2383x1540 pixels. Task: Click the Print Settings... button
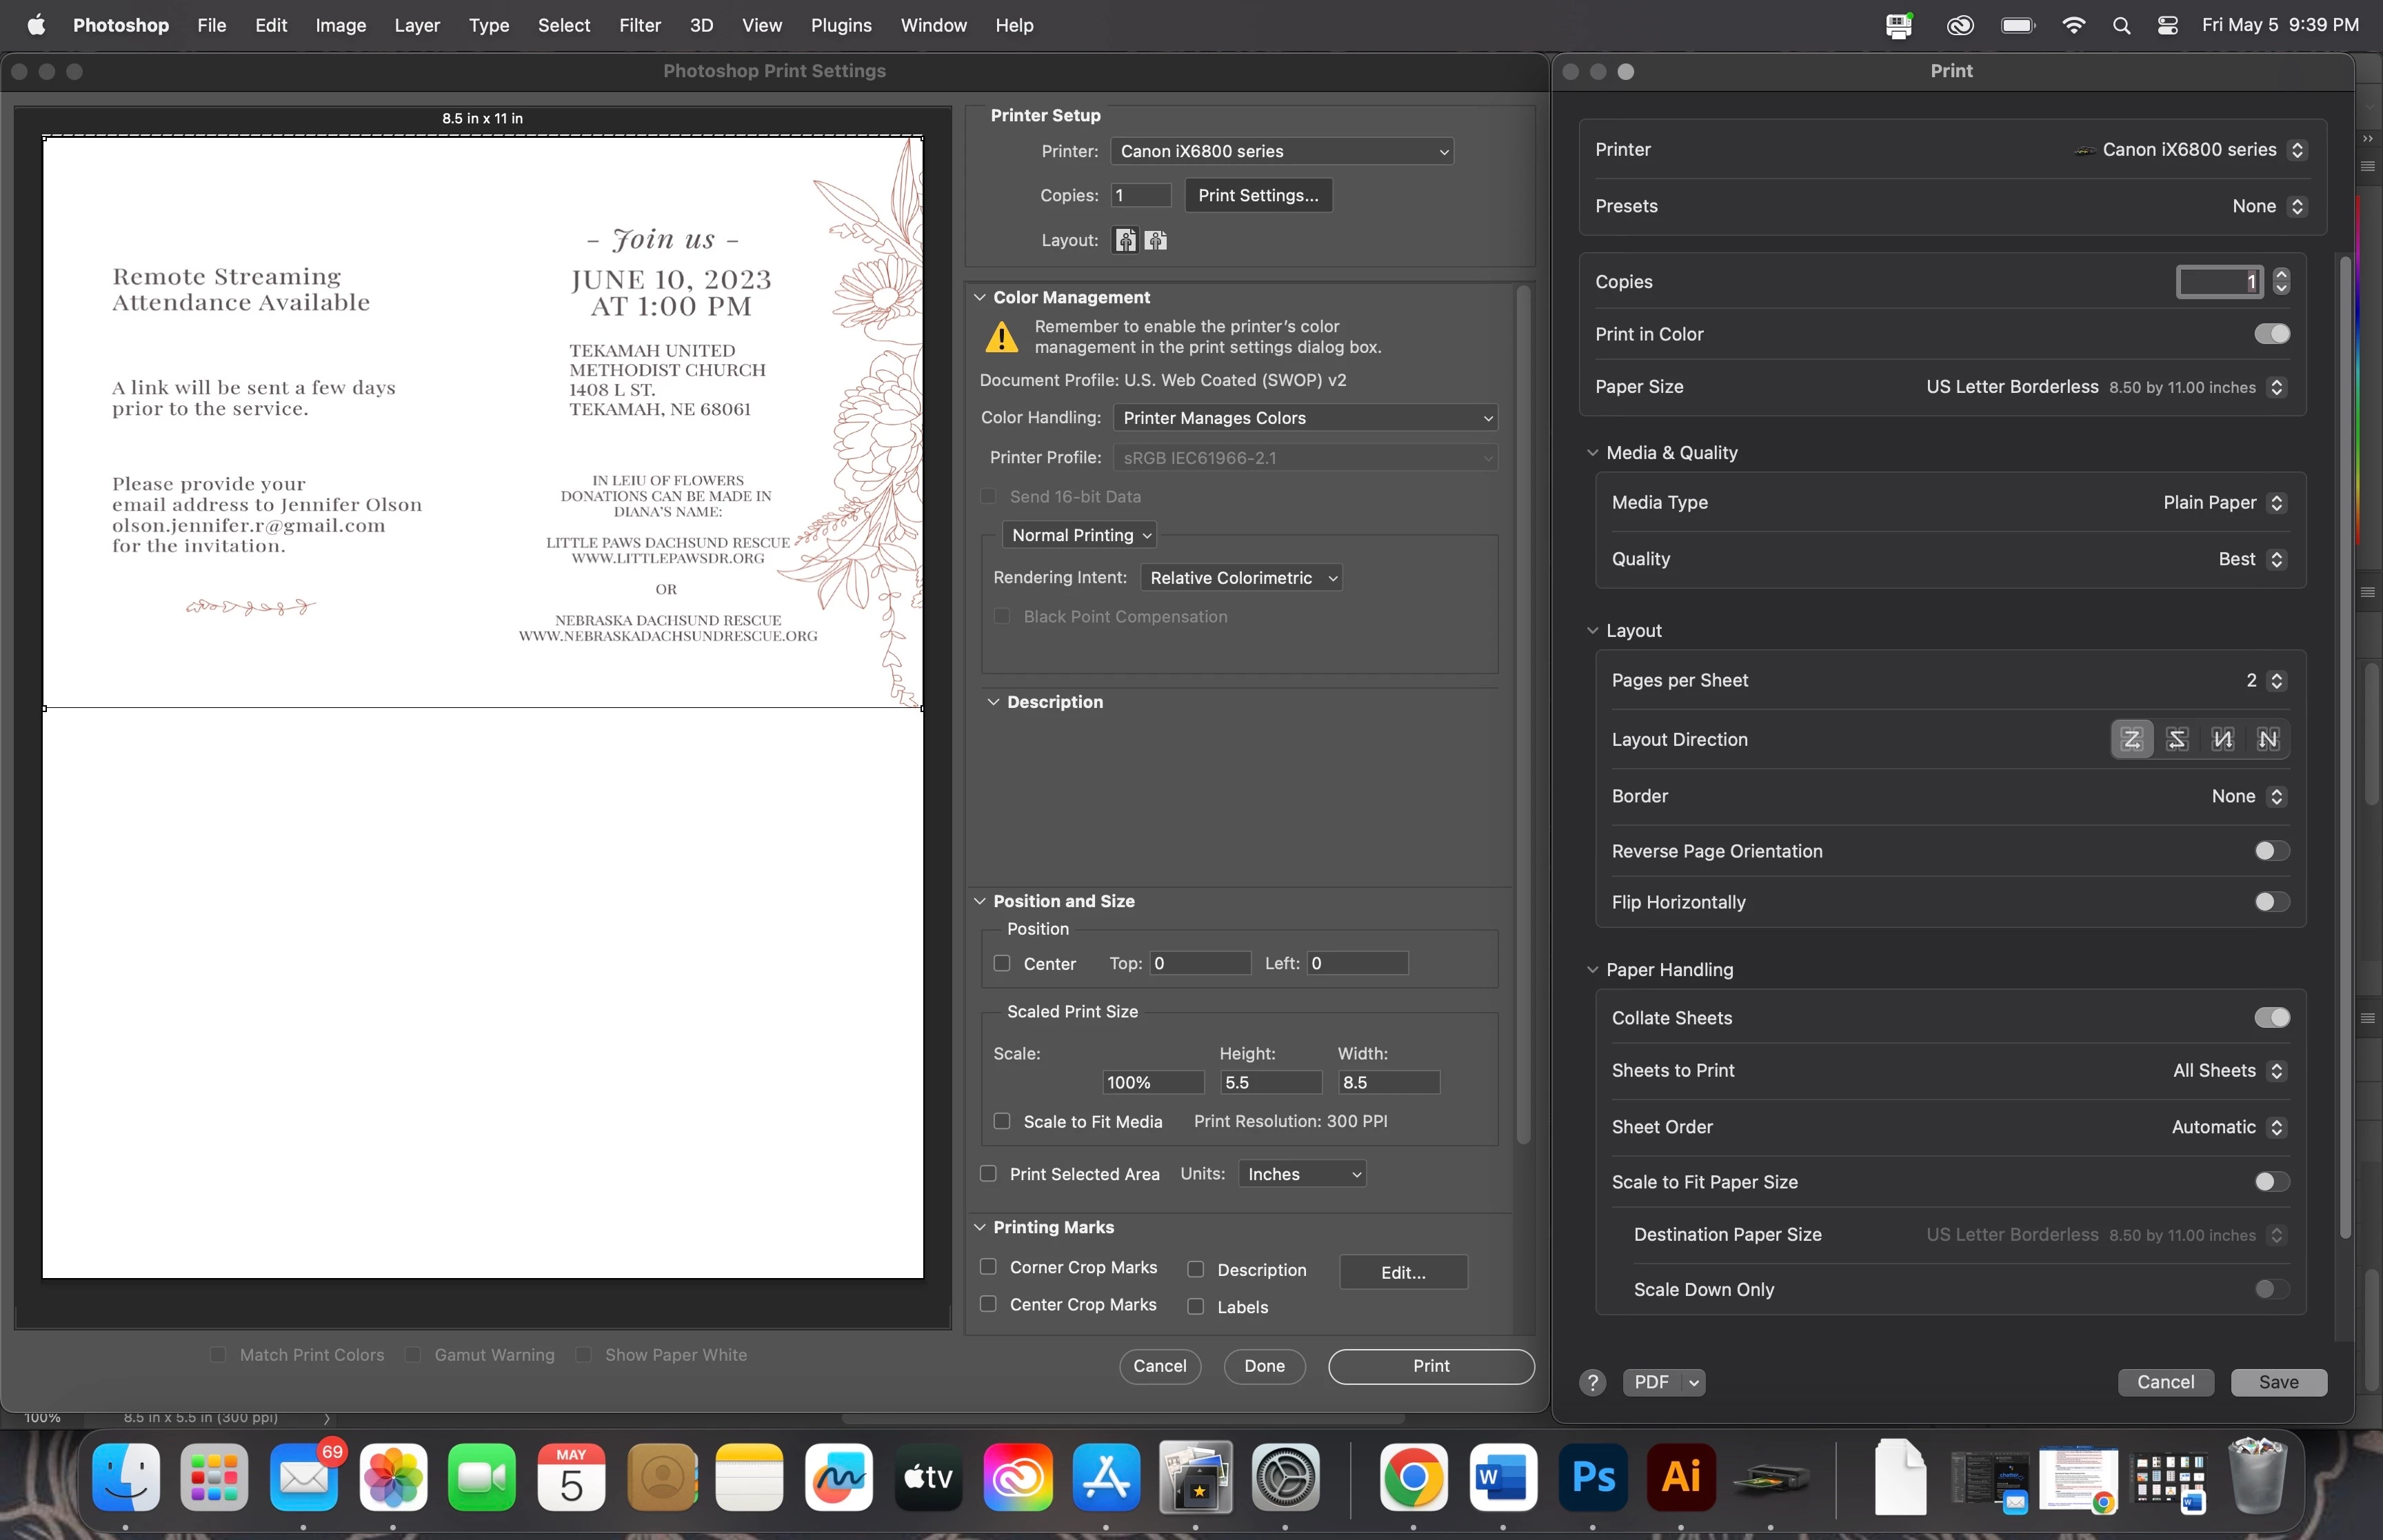[x=1258, y=195]
